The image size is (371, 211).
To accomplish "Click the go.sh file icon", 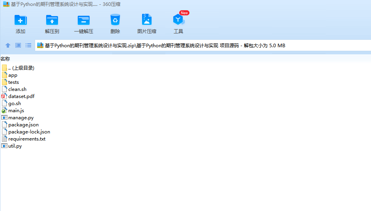I will tap(4, 104).
